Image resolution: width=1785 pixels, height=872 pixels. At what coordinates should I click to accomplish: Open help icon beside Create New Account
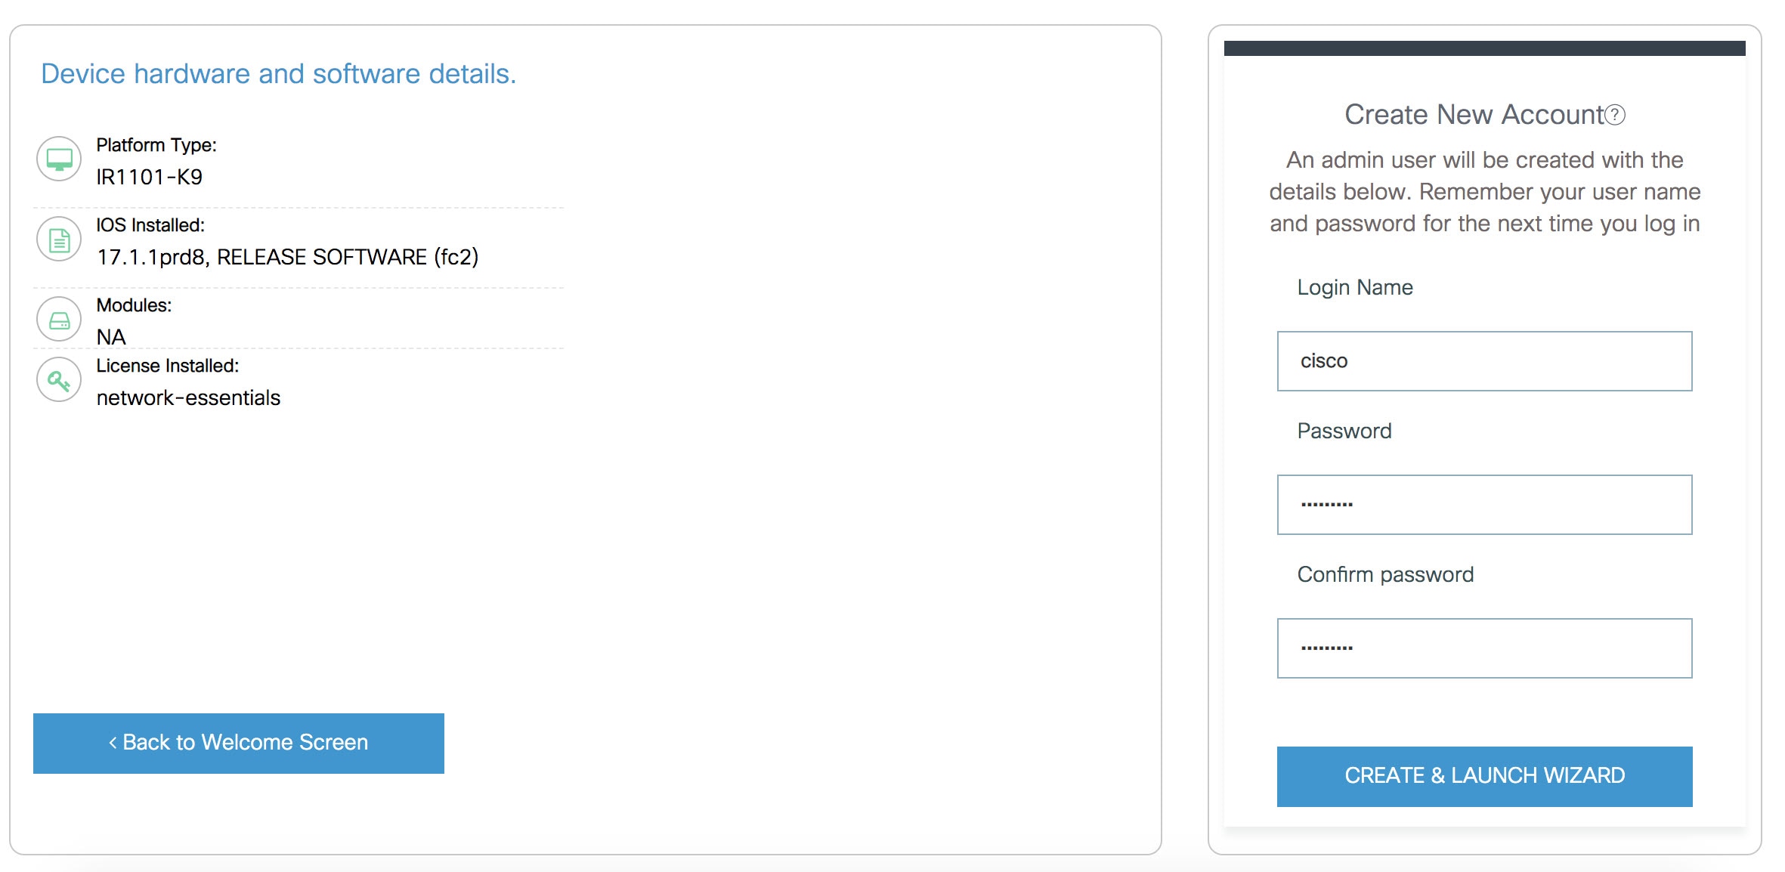coord(1615,115)
